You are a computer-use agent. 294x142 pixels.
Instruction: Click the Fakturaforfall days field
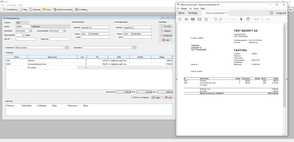20,35
